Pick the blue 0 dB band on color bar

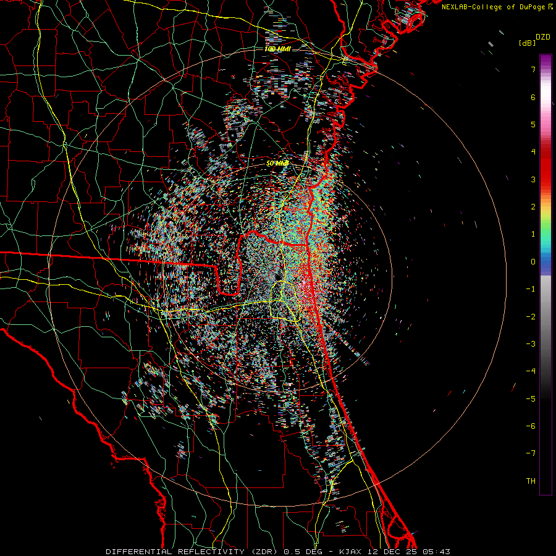(x=545, y=263)
